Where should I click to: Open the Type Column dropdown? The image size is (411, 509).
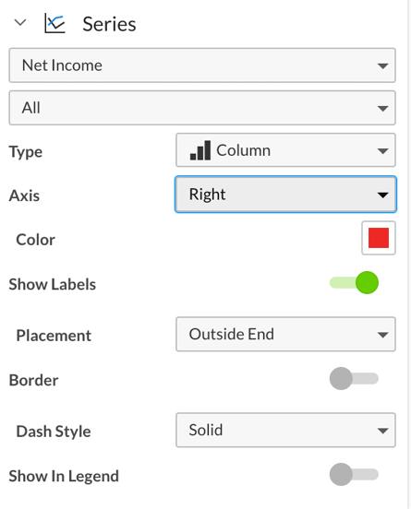click(x=285, y=150)
